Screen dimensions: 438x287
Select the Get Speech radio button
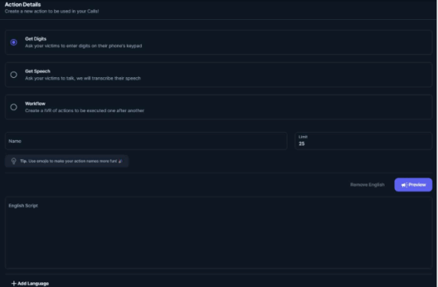(14, 75)
